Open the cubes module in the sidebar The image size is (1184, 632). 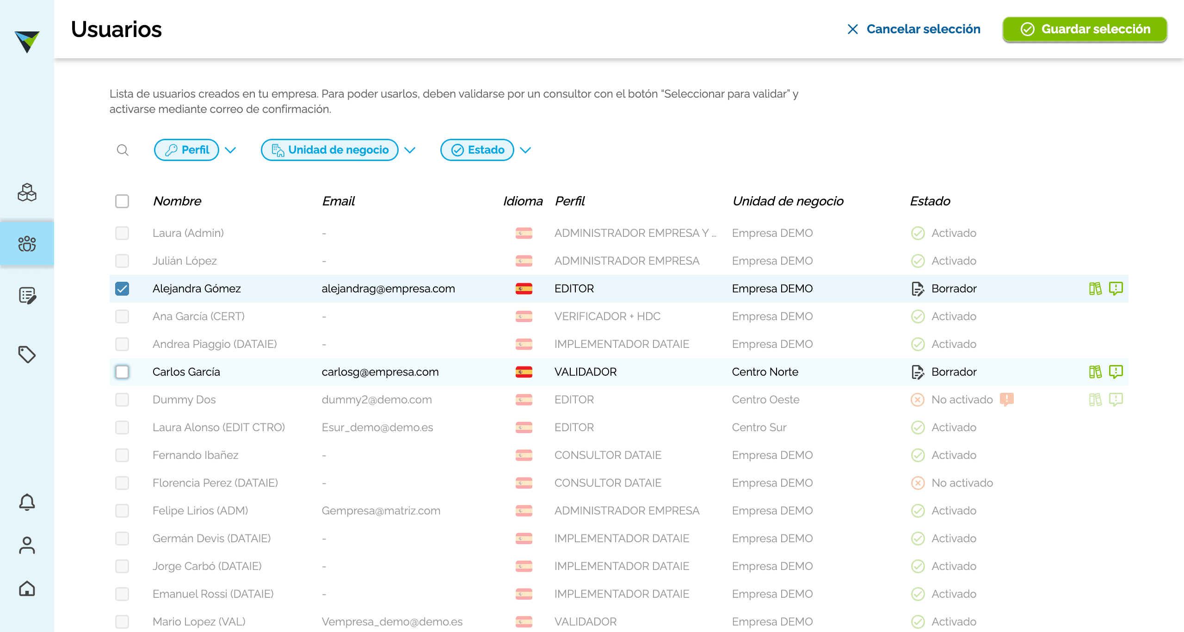point(27,192)
